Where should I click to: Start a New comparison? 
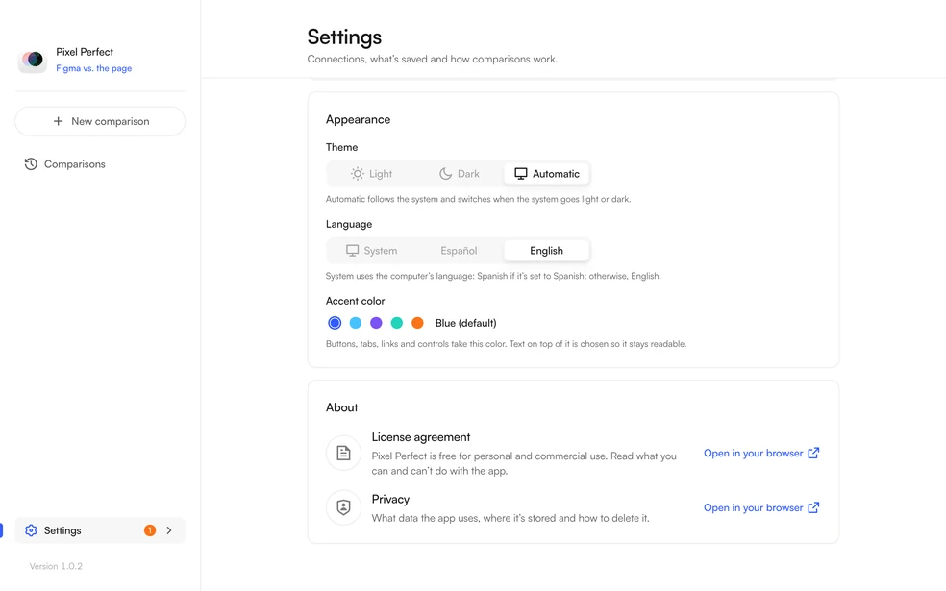point(100,121)
